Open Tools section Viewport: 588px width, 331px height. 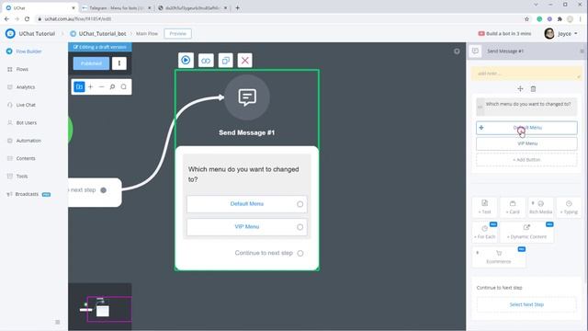22,176
